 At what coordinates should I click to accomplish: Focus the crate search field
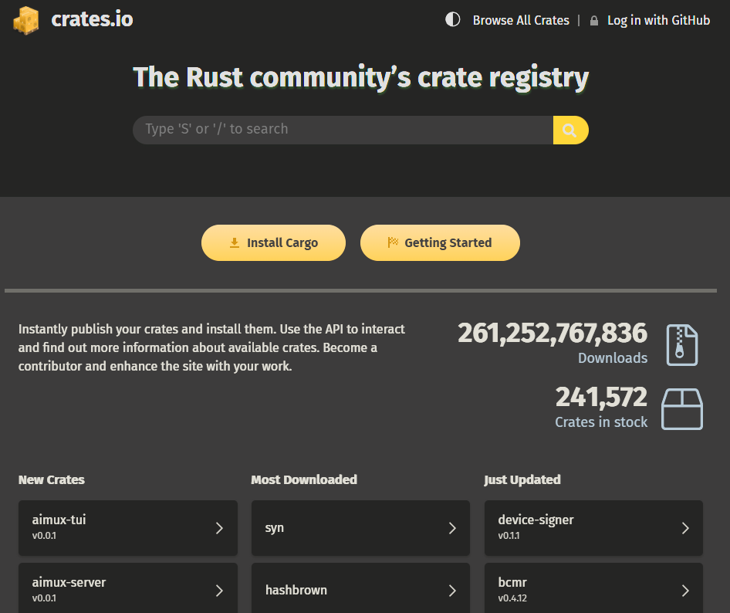point(343,130)
